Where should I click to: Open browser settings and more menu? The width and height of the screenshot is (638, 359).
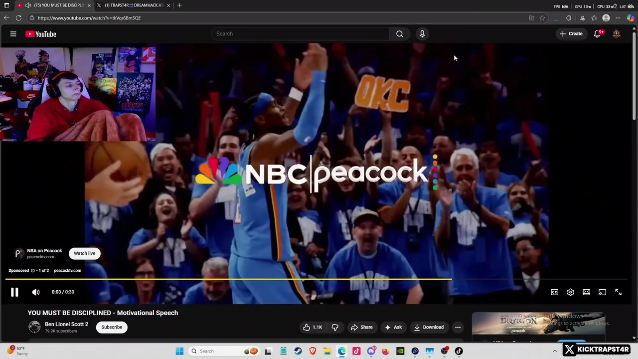click(x=618, y=18)
